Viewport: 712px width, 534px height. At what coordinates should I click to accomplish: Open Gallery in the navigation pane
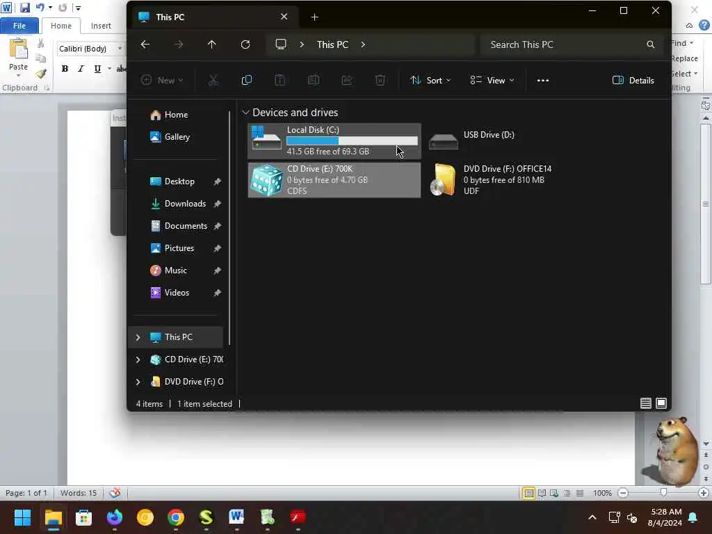[x=177, y=137]
